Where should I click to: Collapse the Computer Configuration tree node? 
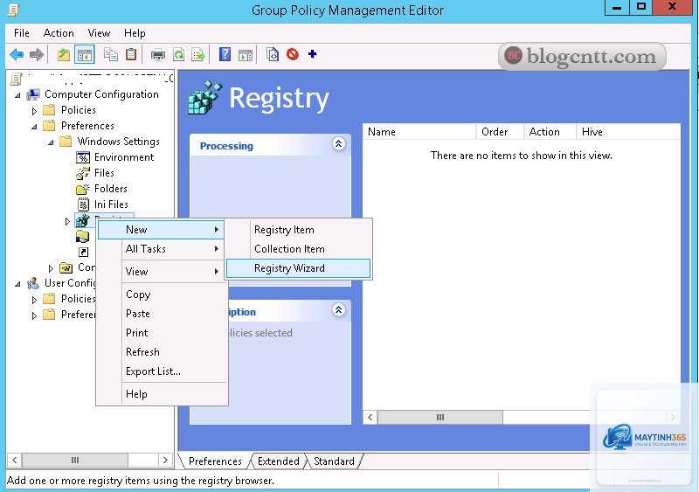pos(17,95)
